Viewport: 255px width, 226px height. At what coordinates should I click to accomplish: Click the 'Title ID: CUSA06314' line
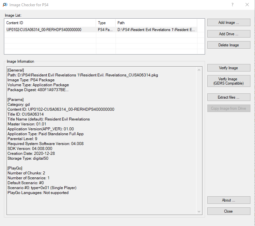point(25,114)
